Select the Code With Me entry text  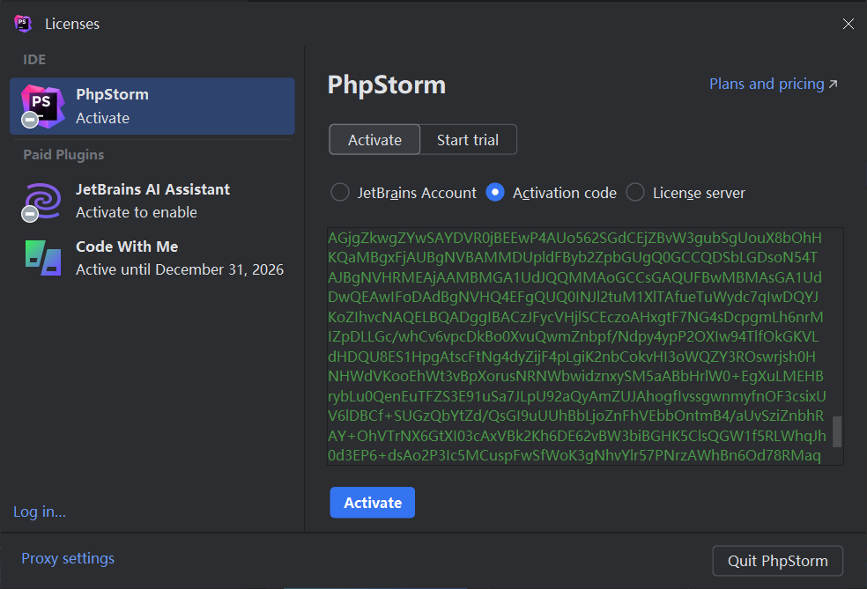pyautogui.click(x=127, y=247)
